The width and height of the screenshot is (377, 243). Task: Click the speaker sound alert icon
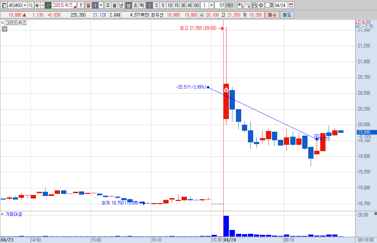(x=37, y=5)
